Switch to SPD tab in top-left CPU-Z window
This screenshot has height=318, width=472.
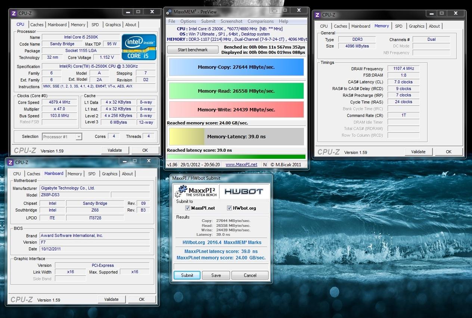point(95,25)
